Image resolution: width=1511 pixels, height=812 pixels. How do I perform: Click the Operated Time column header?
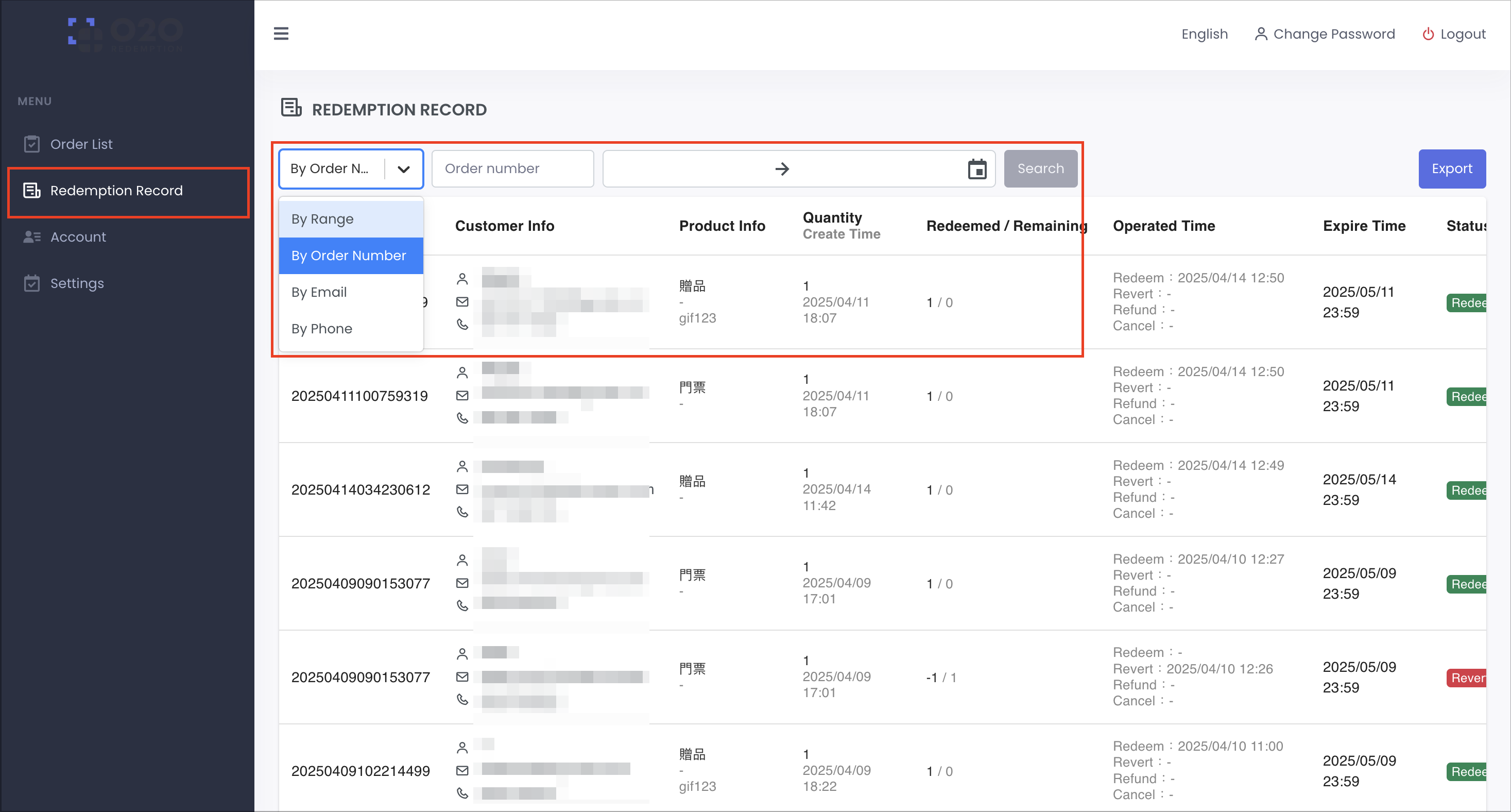(x=1163, y=226)
